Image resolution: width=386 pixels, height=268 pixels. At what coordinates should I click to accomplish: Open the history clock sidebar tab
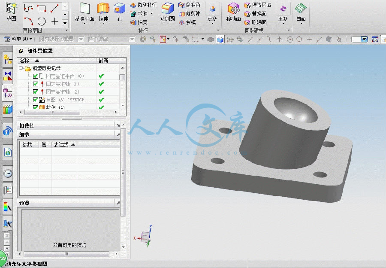tap(8, 174)
